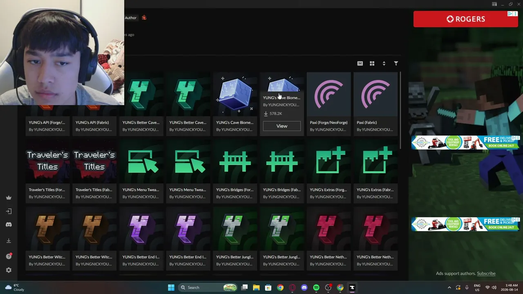Open the settings gear in sidebar
Image resolution: width=523 pixels, height=294 pixels.
pyautogui.click(x=9, y=270)
